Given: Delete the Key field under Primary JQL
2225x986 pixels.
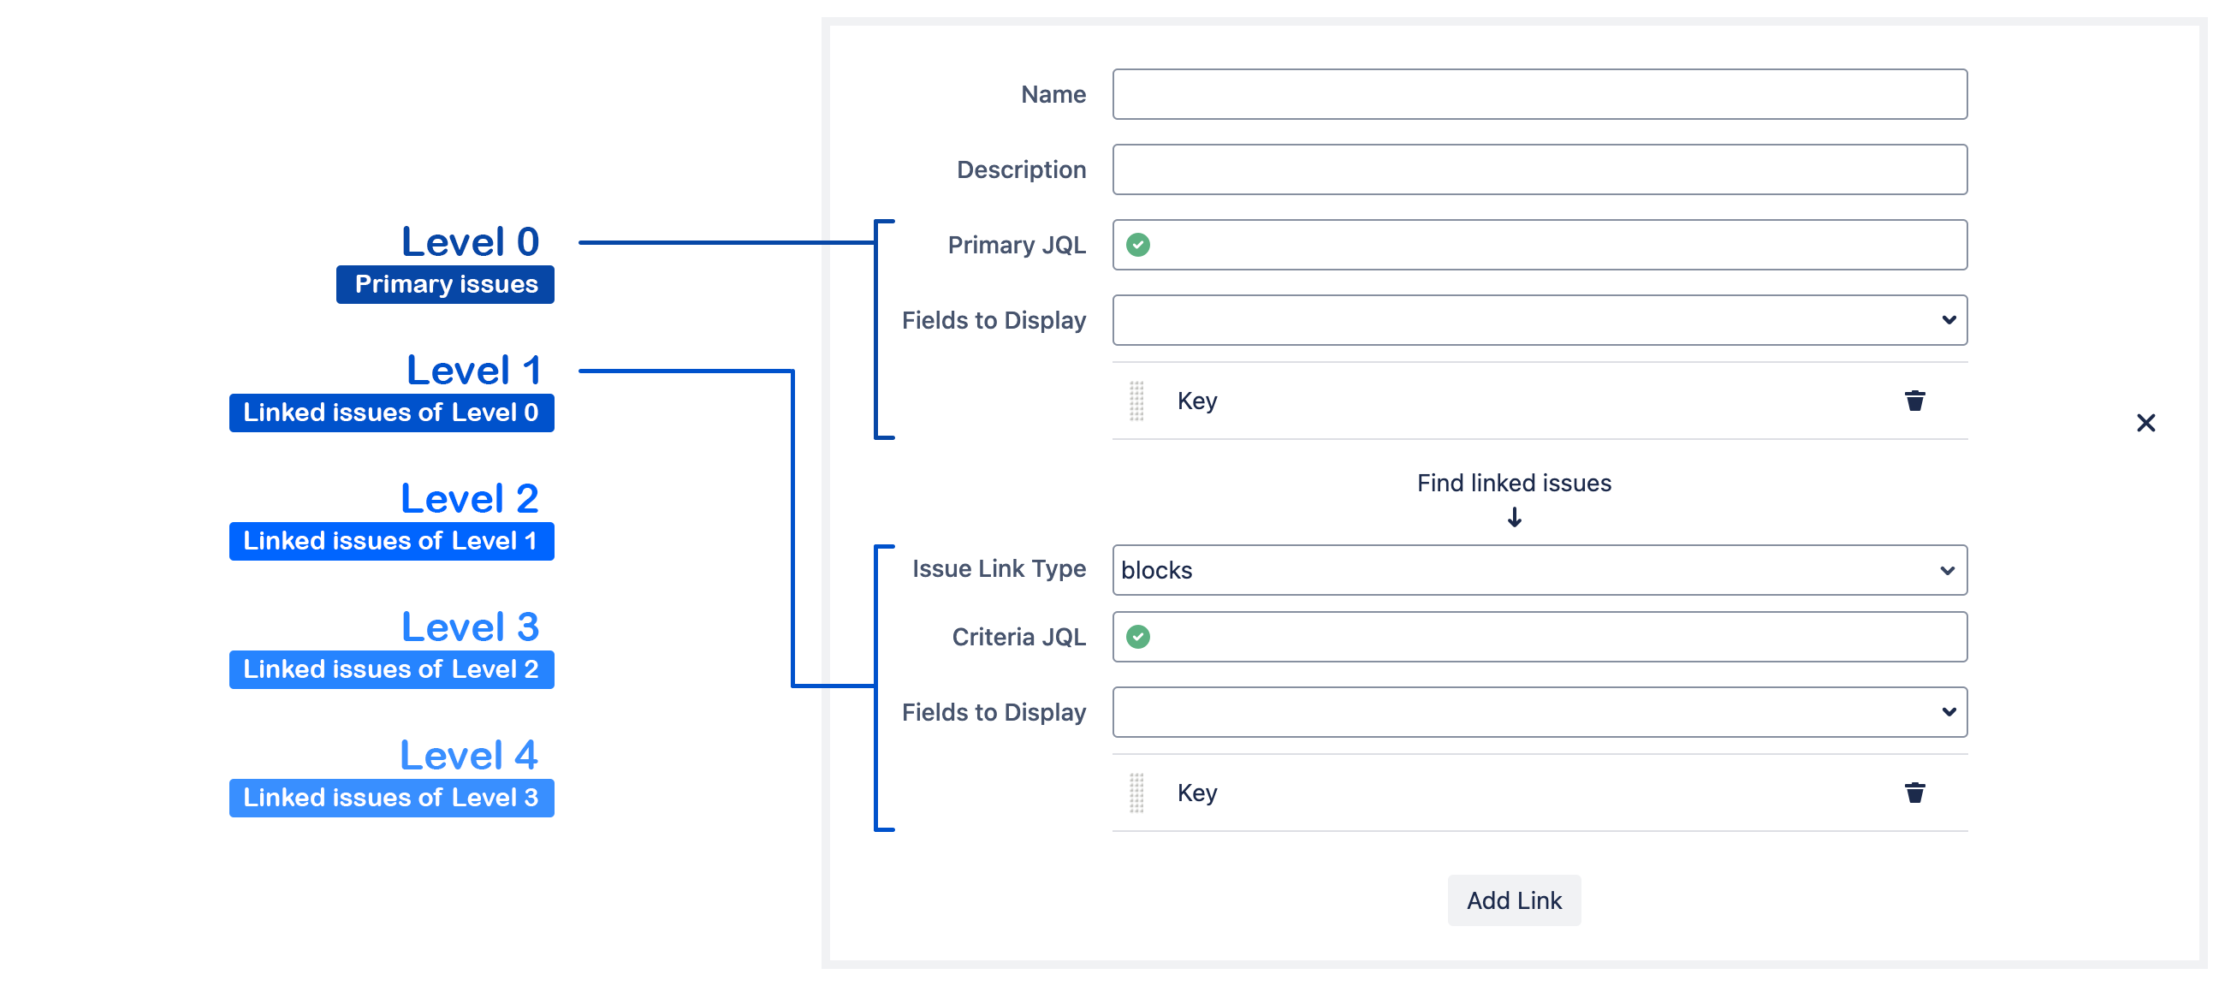Looking at the screenshot, I should click(x=1914, y=401).
